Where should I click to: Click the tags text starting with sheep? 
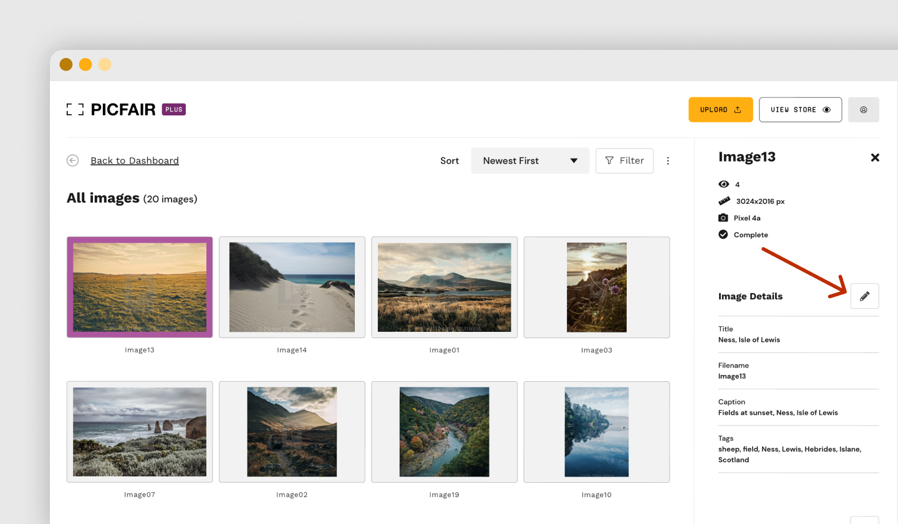pyautogui.click(x=789, y=454)
